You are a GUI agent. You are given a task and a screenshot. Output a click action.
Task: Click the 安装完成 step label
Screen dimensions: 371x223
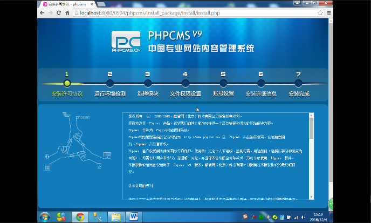point(299,94)
